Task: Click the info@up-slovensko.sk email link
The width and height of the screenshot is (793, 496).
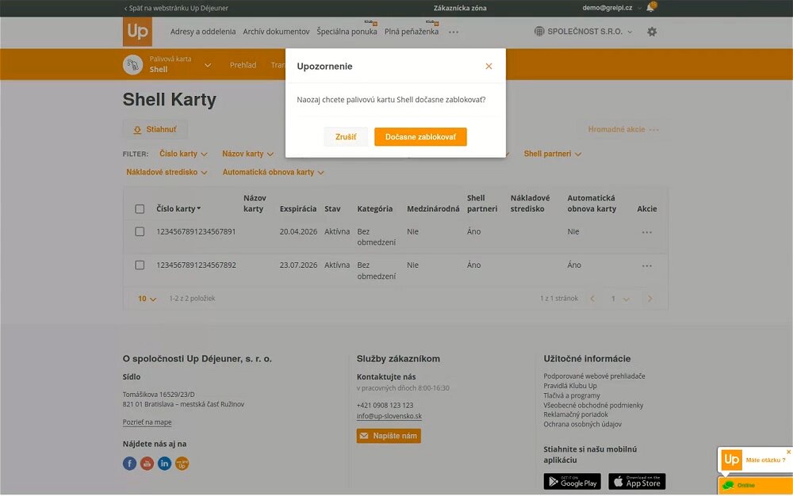Action: [389, 416]
